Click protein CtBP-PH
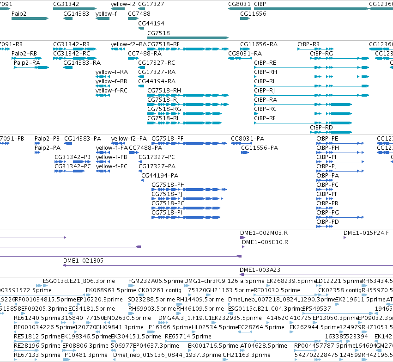393x362 pixels. click(x=340, y=153)
